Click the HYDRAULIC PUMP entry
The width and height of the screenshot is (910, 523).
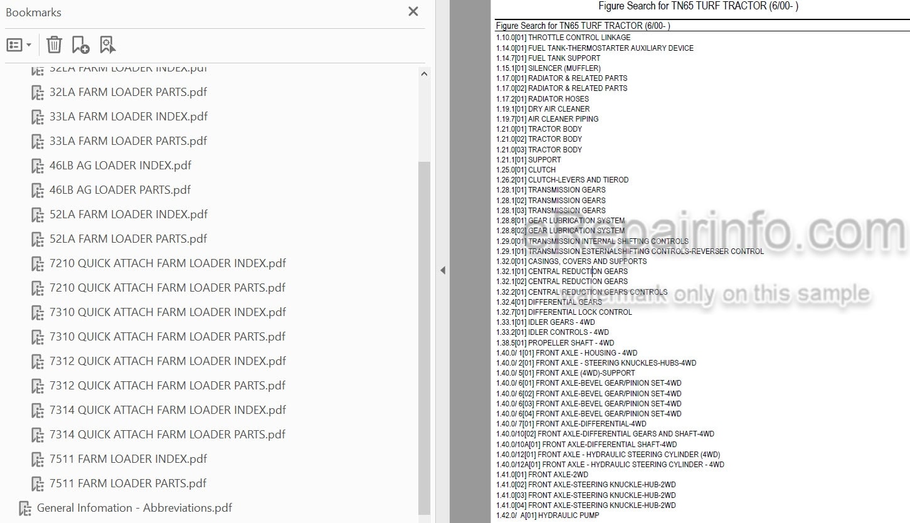click(x=548, y=515)
